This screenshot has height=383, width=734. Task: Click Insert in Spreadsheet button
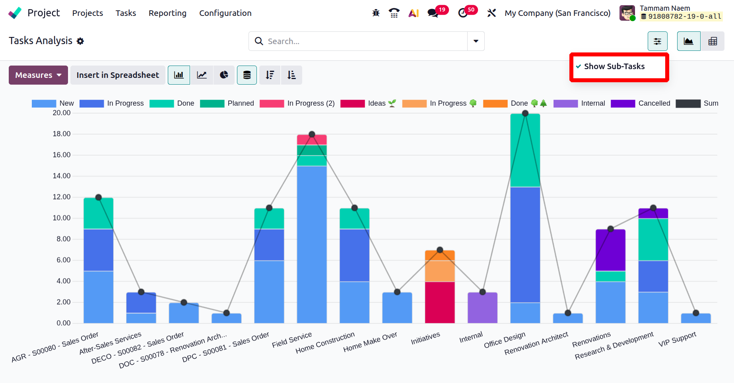pyautogui.click(x=118, y=75)
